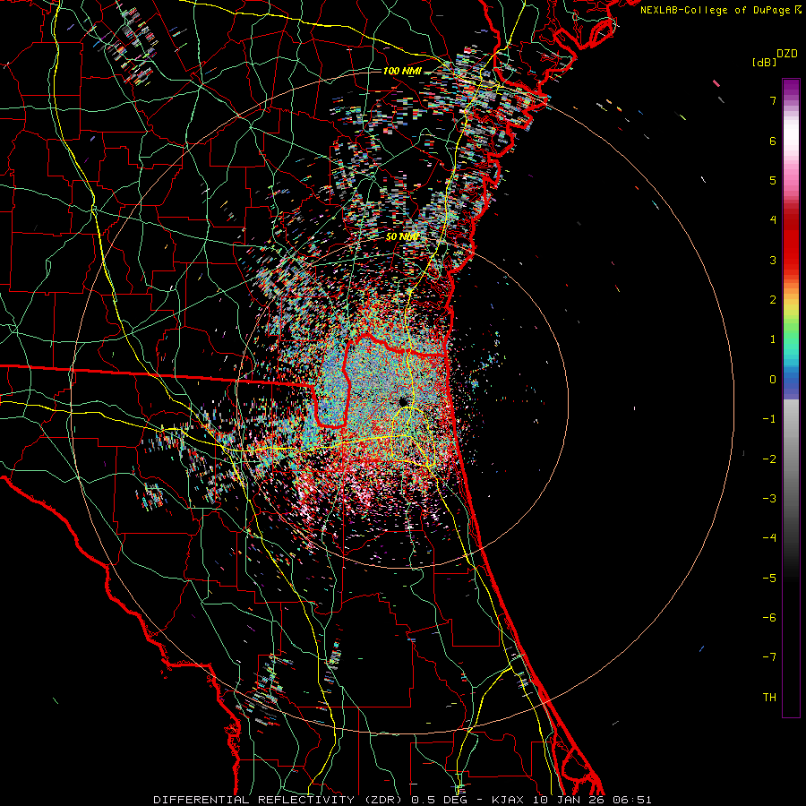
Task: Click colorbar tick label 3
Action: tap(773, 260)
